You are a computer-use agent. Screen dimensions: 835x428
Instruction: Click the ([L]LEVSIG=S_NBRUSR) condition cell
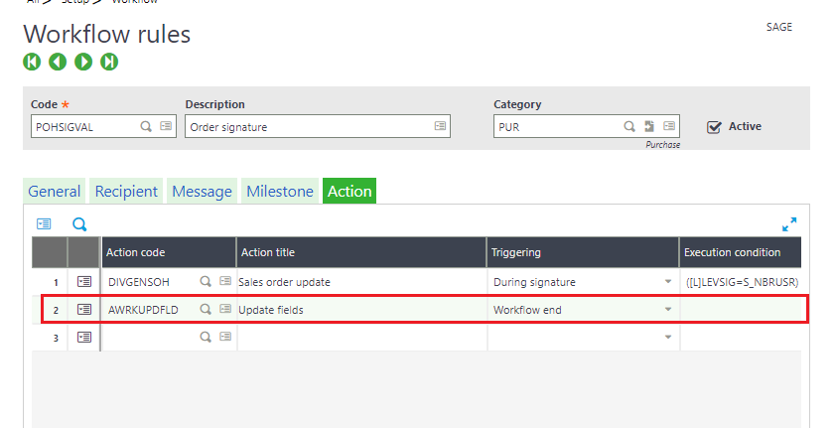point(742,282)
